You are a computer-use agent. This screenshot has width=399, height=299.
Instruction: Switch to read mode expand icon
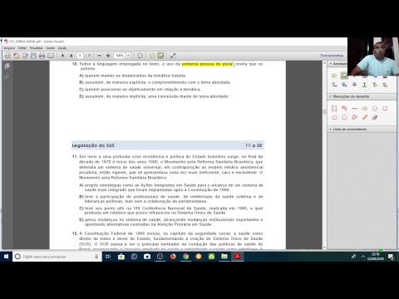tap(173, 56)
